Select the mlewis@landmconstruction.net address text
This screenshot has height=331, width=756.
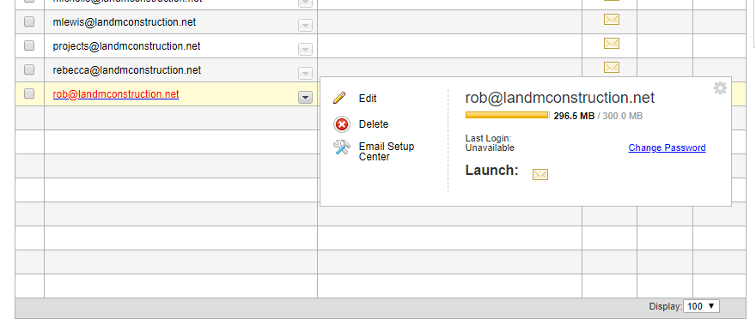[125, 22]
